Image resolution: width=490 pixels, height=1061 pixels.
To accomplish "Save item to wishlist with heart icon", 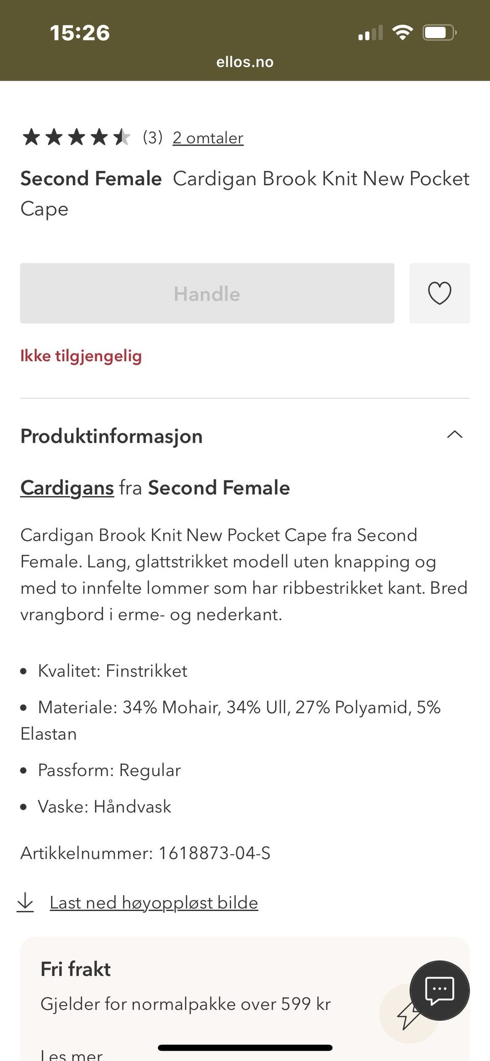I will point(439,293).
